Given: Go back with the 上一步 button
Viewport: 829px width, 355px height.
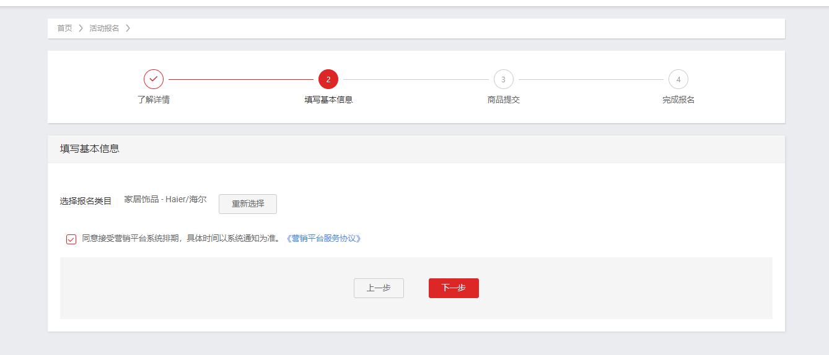Looking at the screenshot, I should coord(379,288).
